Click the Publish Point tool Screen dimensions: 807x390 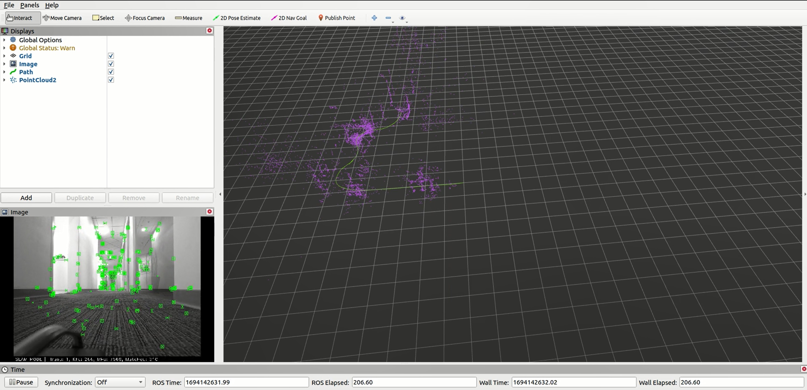point(337,18)
